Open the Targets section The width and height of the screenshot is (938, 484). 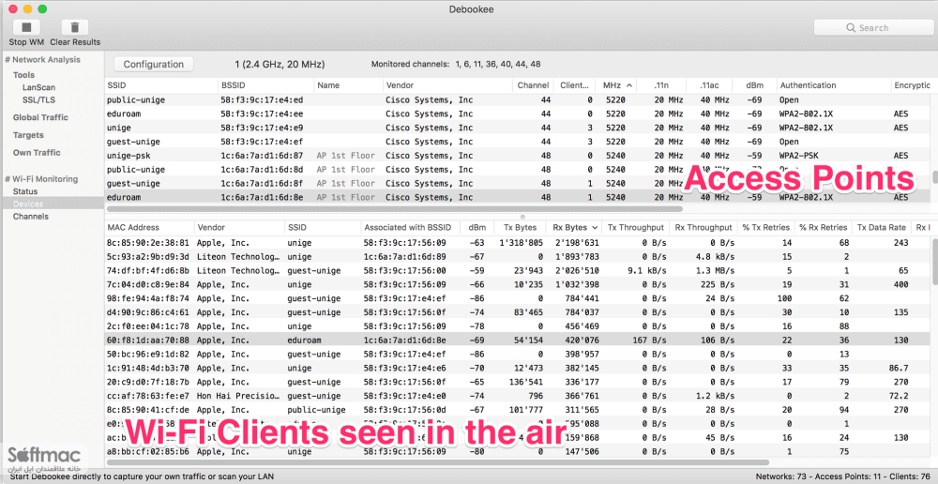28,135
